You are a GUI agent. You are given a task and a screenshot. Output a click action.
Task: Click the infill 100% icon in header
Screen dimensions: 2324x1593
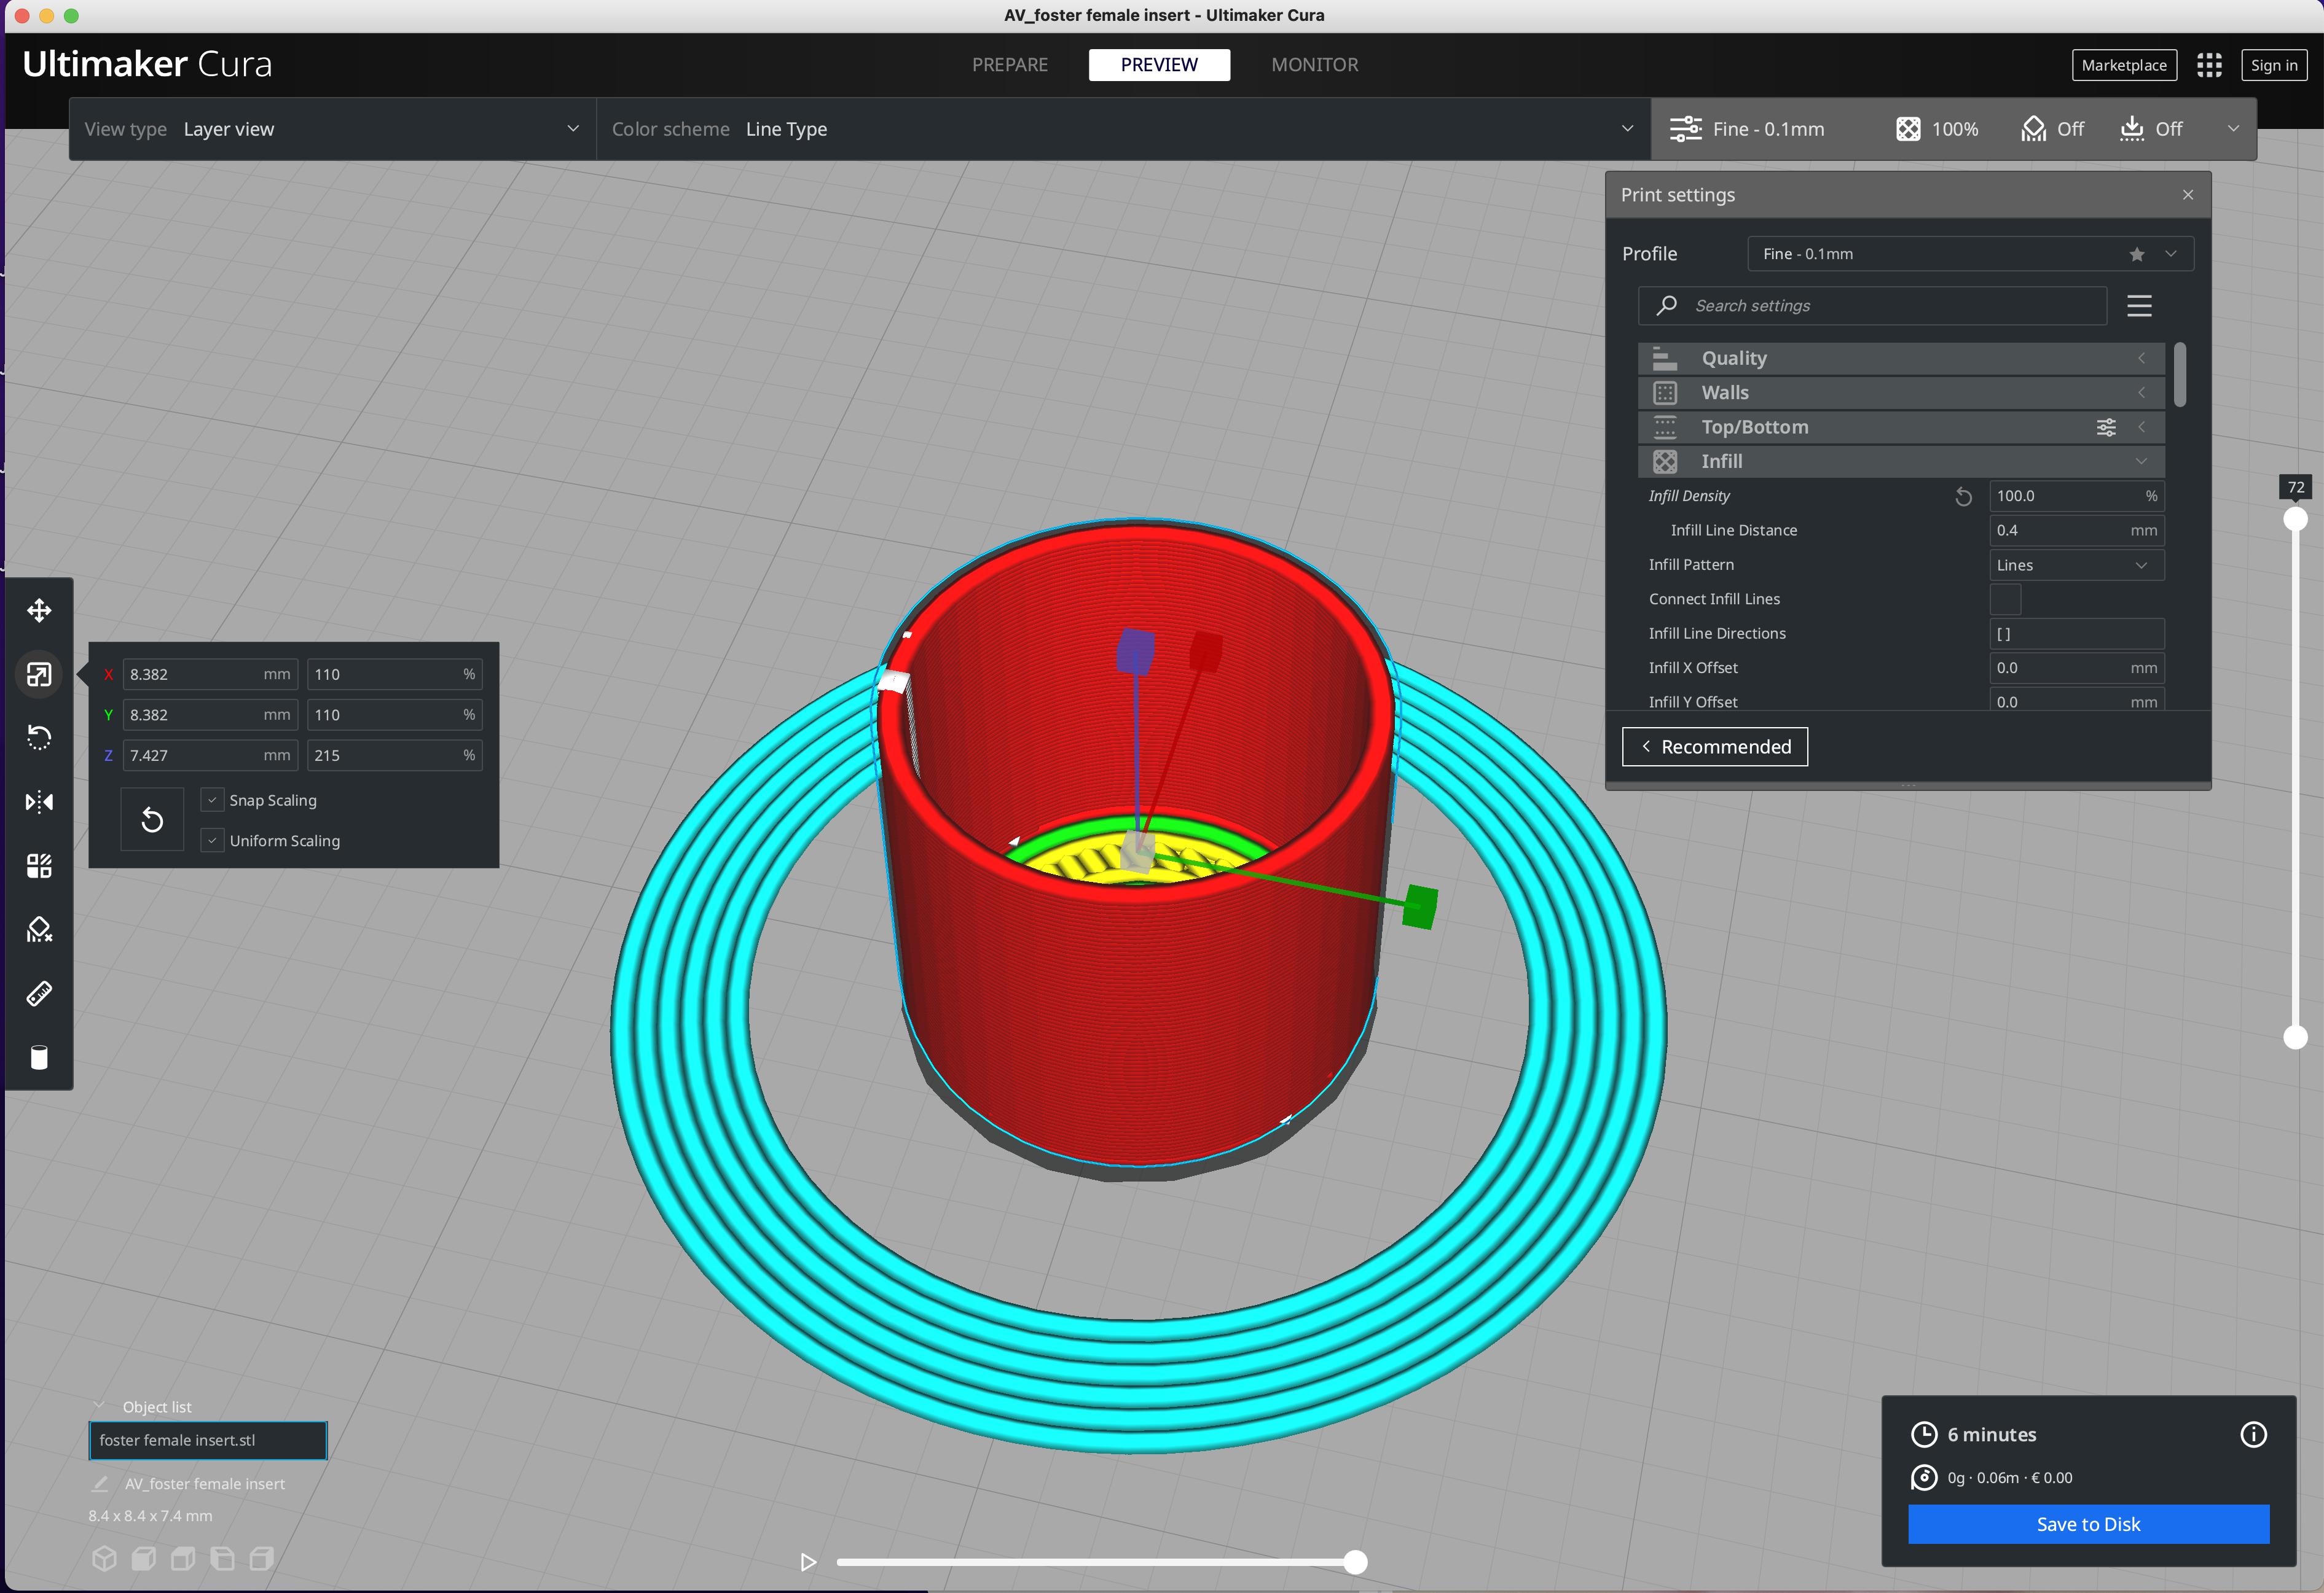pyautogui.click(x=1908, y=129)
